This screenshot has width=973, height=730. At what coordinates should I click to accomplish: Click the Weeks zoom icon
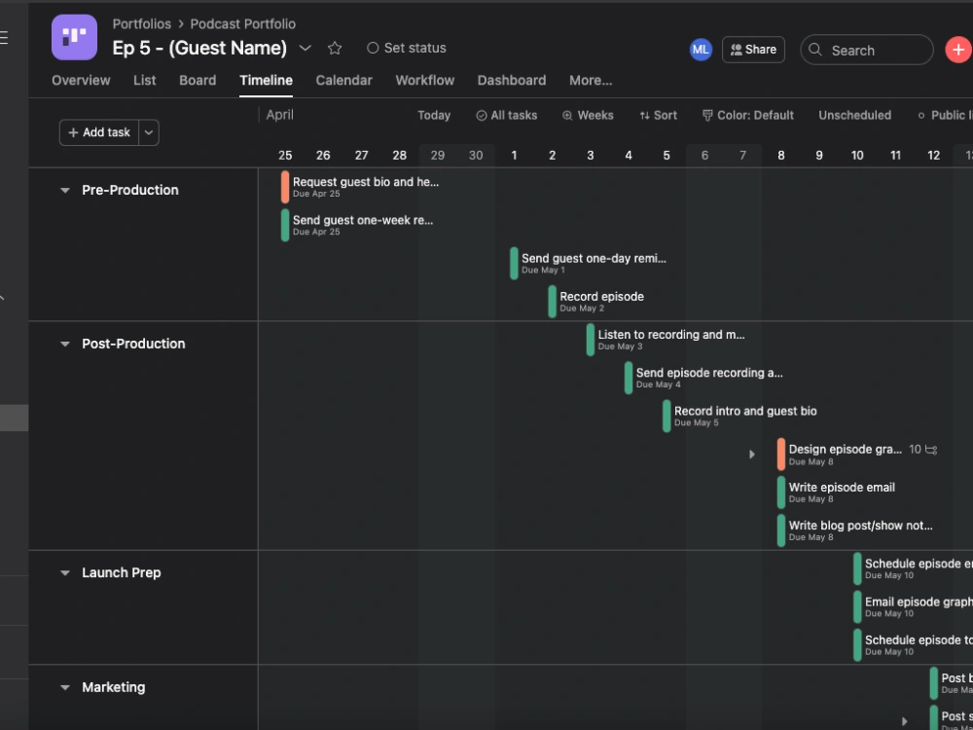pos(565,115)
